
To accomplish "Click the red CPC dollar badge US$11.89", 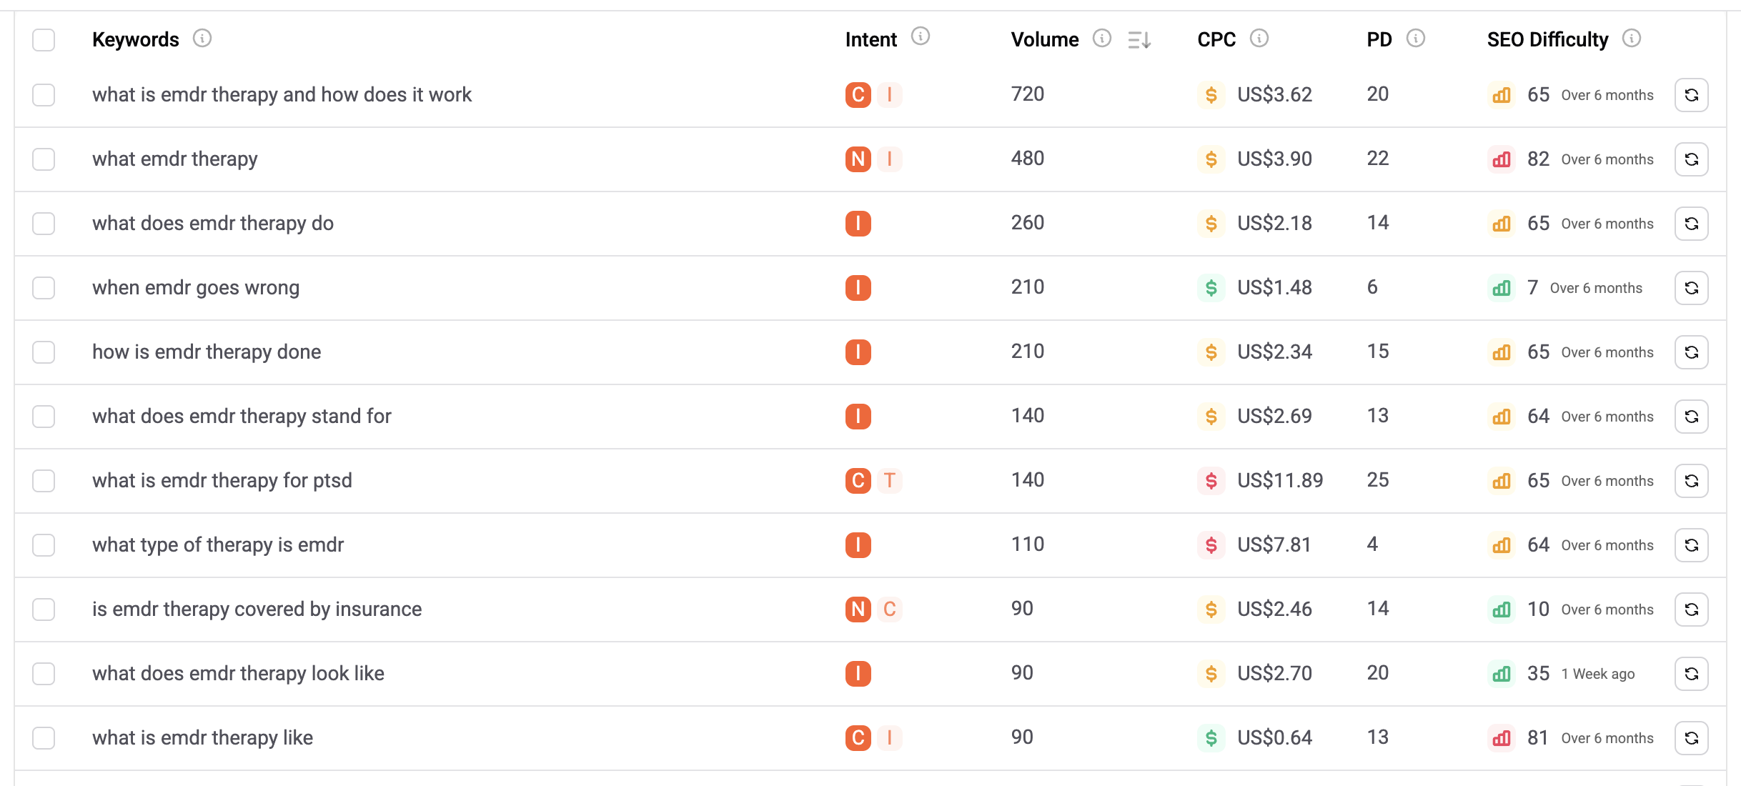I will pyautogui.click(x=1211, y=481).
